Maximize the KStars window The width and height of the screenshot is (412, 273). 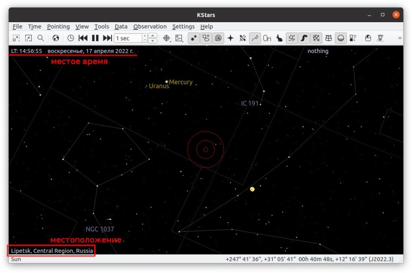click(383, 15)
